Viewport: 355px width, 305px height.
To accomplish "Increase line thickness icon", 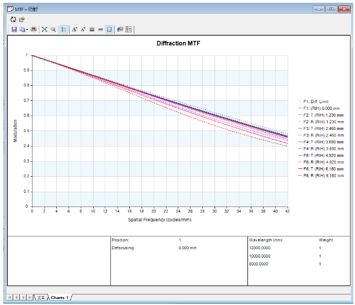I will (x=92, y=29).
